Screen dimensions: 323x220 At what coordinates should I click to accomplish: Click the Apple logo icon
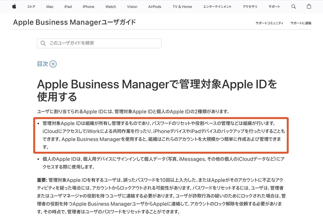[14, 6]
